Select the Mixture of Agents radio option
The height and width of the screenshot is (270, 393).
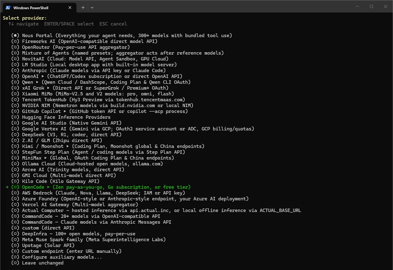(15, 53)
